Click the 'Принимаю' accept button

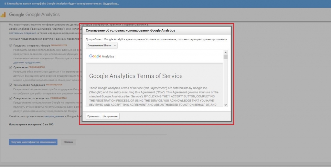[93, 116]
